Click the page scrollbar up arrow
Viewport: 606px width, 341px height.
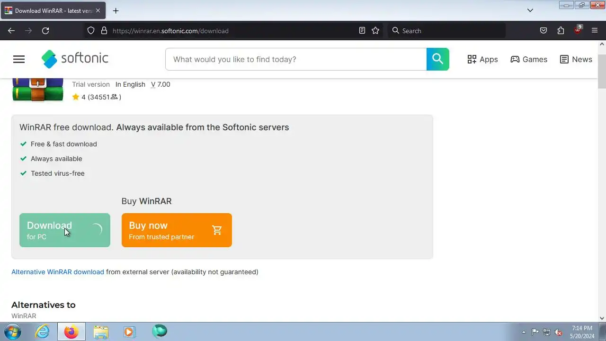point(602,44)
